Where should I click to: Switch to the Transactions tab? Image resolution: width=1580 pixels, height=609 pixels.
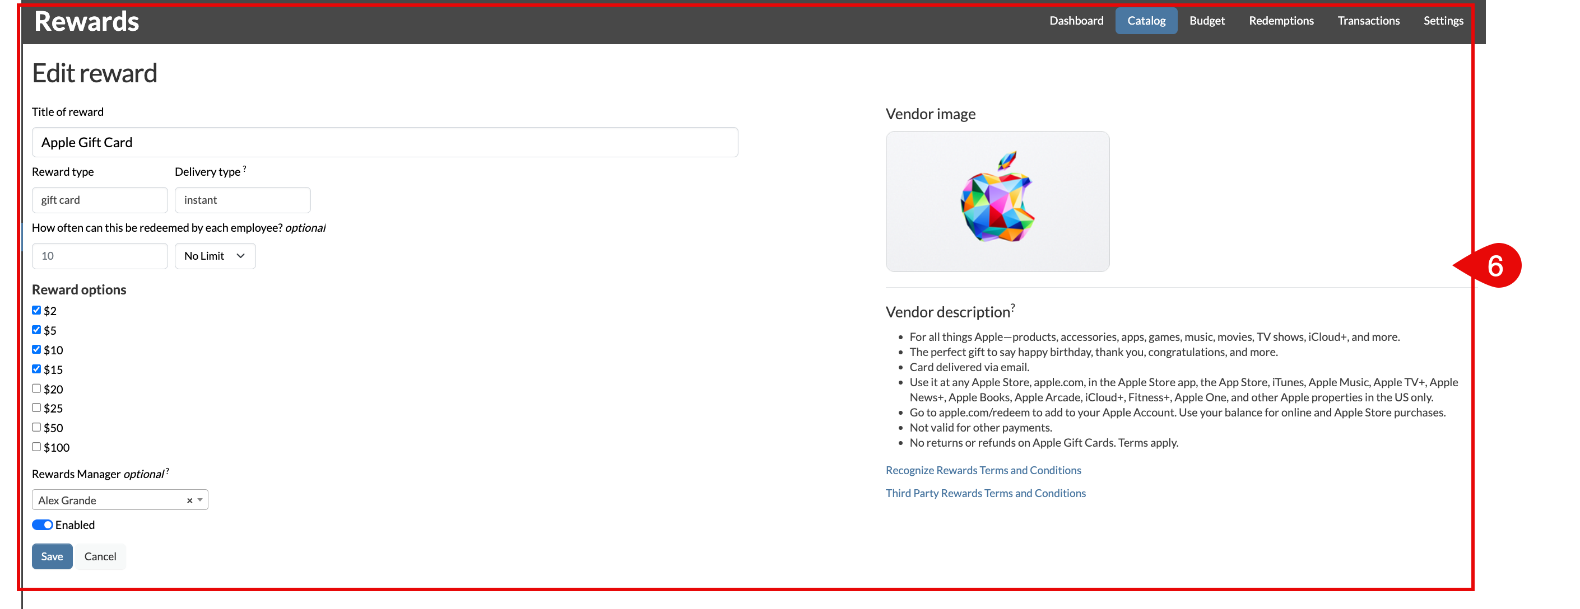point(1368,21)
